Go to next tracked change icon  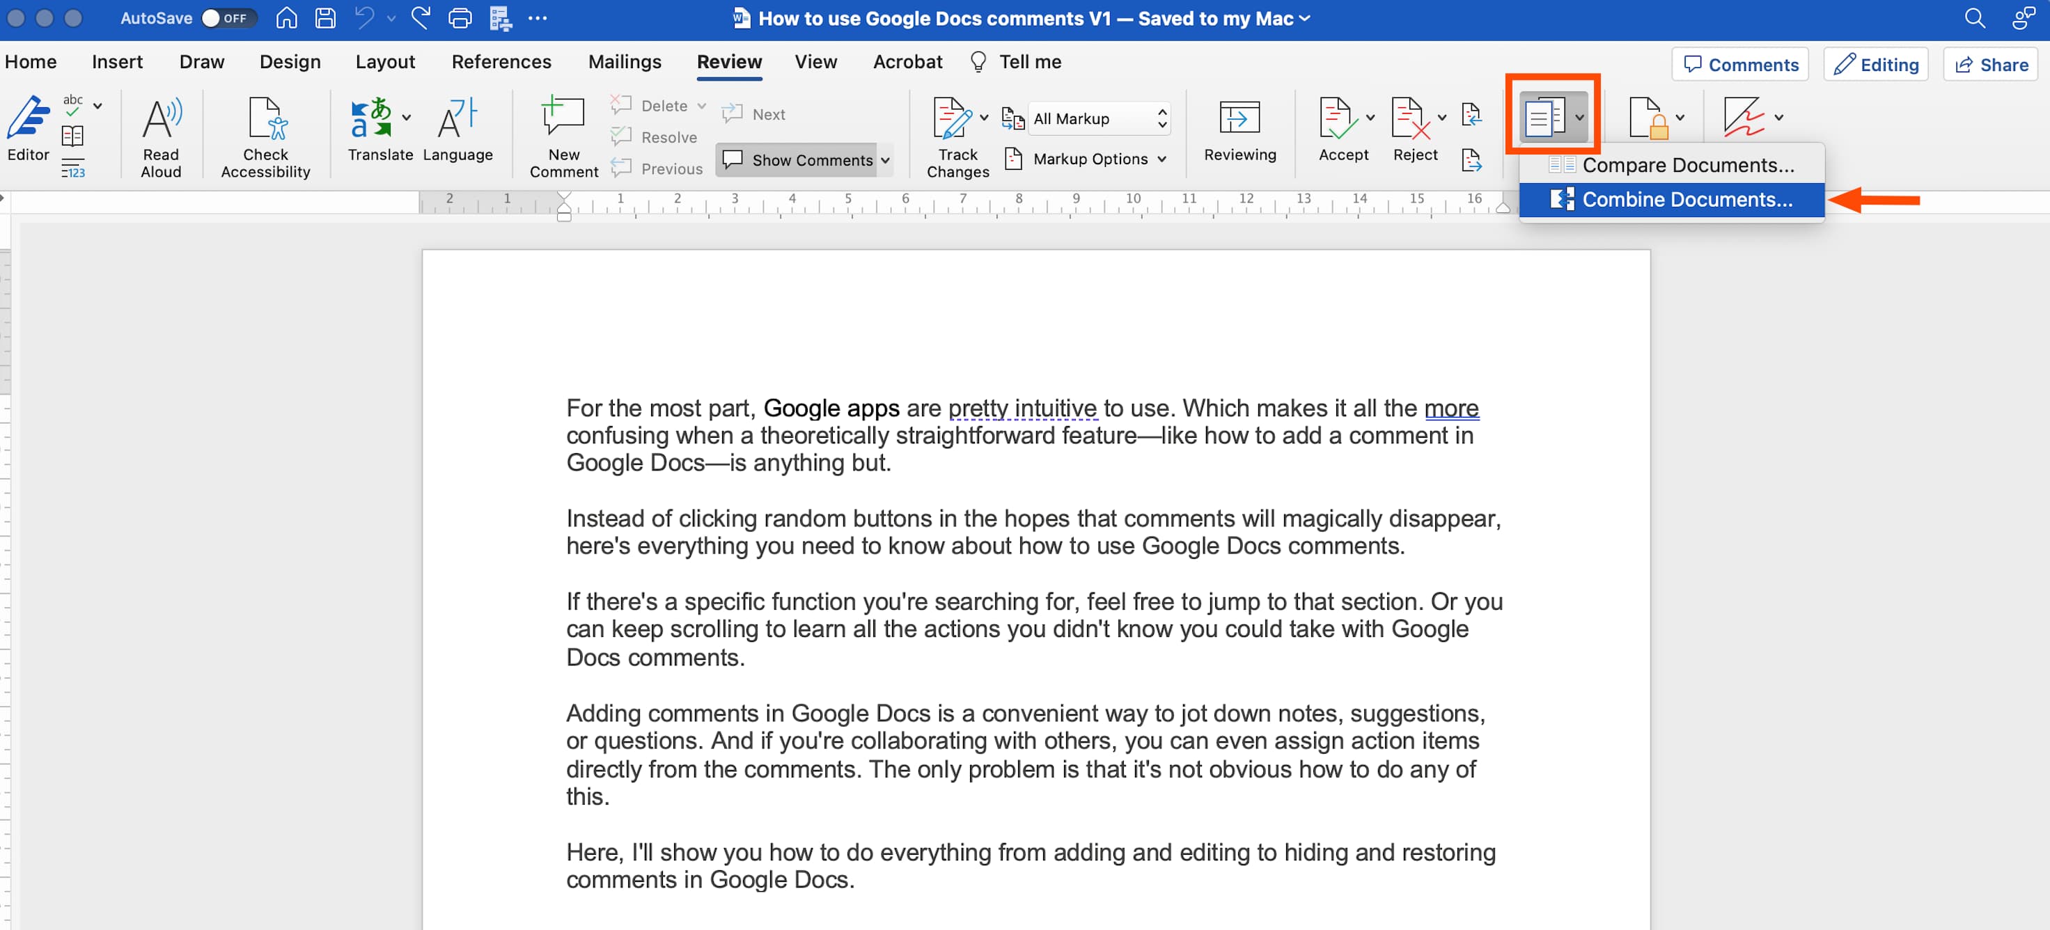[1471, 161]
